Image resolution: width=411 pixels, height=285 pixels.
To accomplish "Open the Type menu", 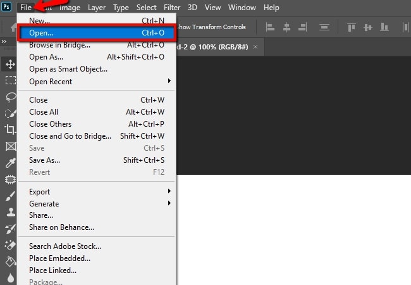I will click(x=121, y=8).
